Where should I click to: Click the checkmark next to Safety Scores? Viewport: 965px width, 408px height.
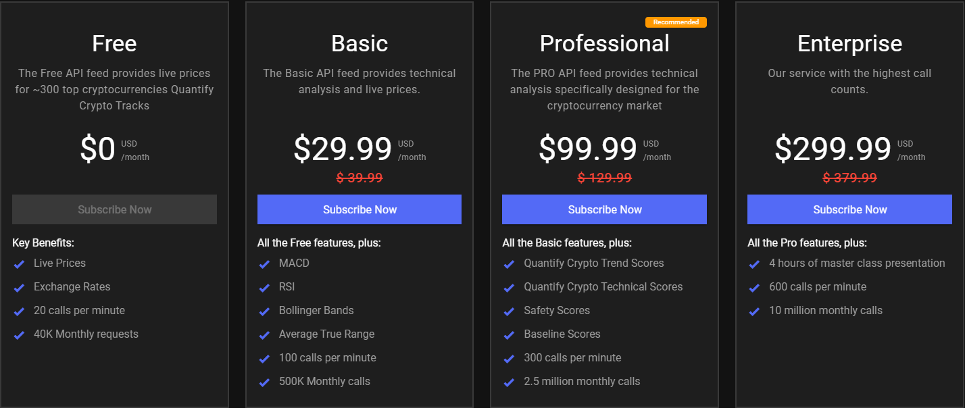coord(509,311)
